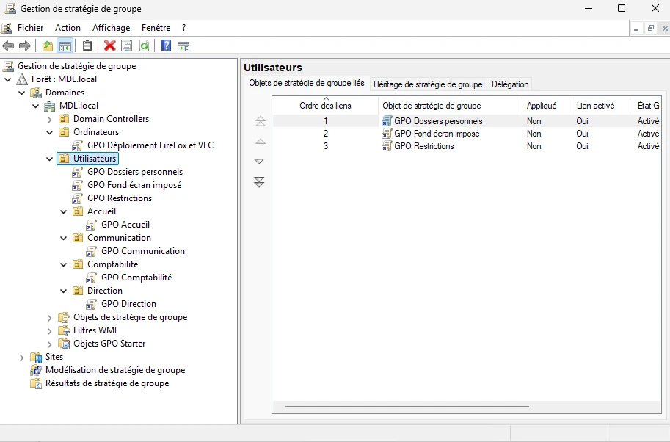Open the Fichier menu
Screen dimensions: 670x442
click(x=30, y=28)
